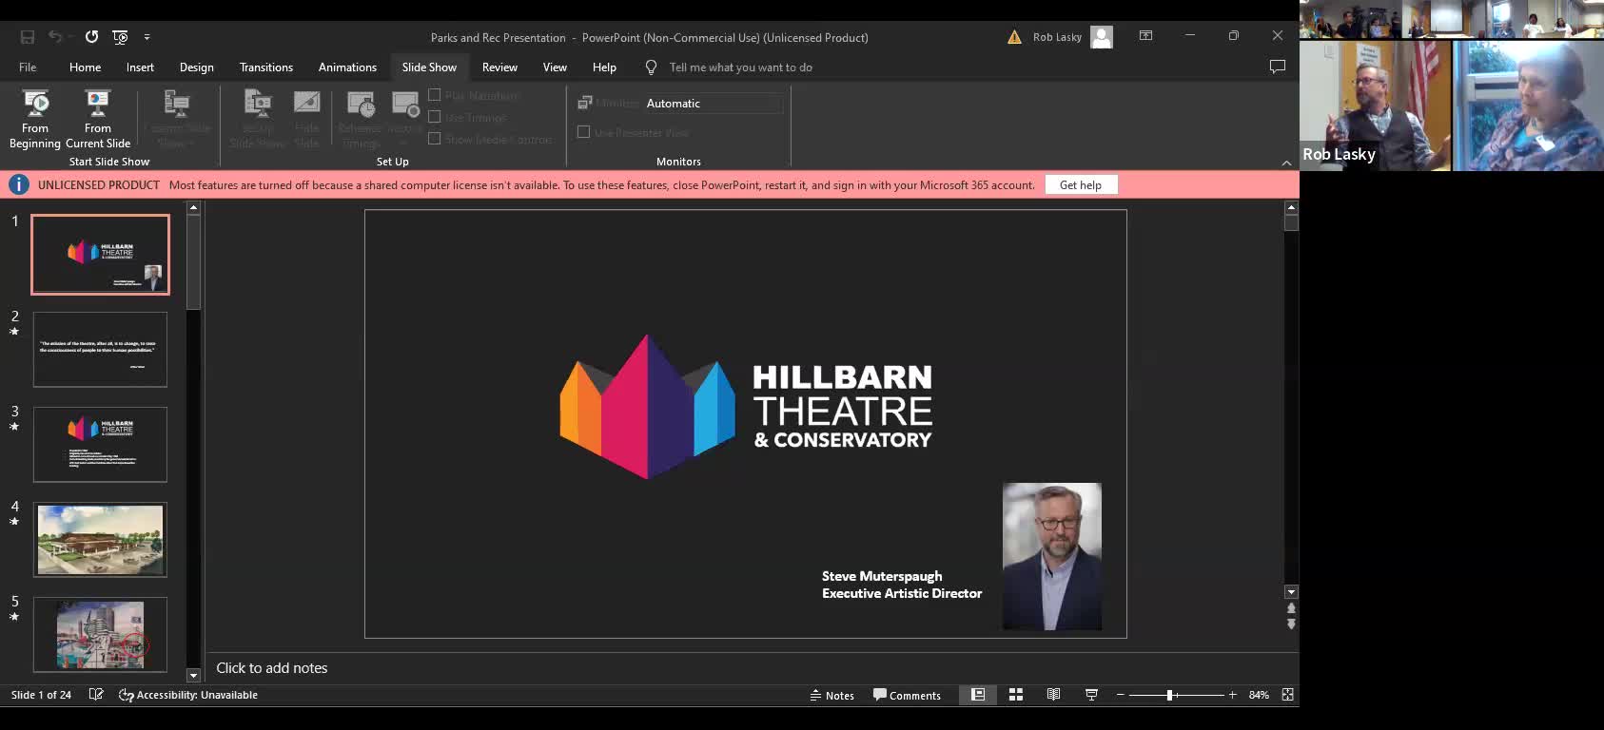Click the Undo arrow icon
This screenshot has width=1604, height=730.
pyautogui.click(x=55, y=37)
